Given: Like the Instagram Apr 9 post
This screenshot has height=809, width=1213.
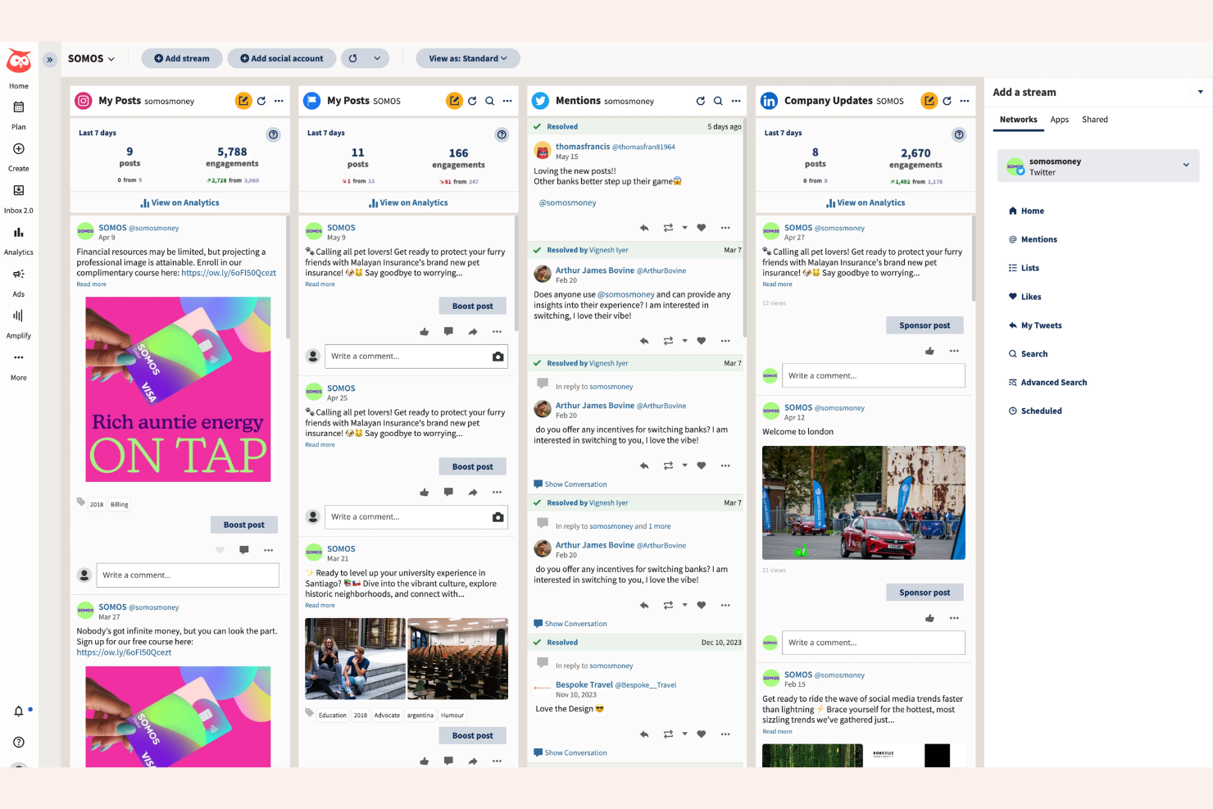Looking at the screenshot, I should [x=220, y=550].
